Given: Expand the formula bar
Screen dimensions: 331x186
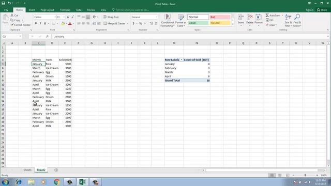Looking at the screenshot, I should [x=328, y=37].
